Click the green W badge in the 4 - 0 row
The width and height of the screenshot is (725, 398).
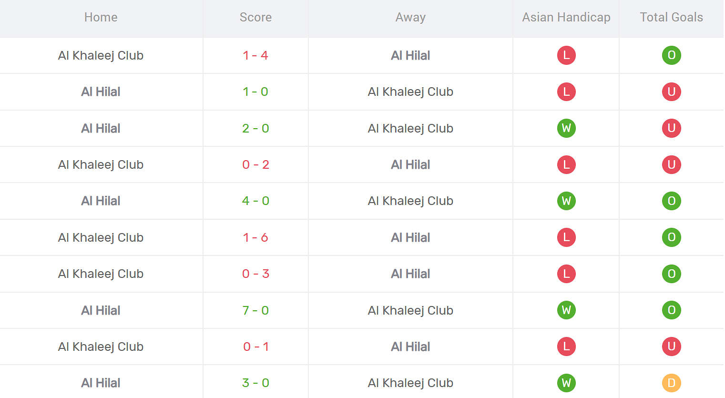click(566, 201)
